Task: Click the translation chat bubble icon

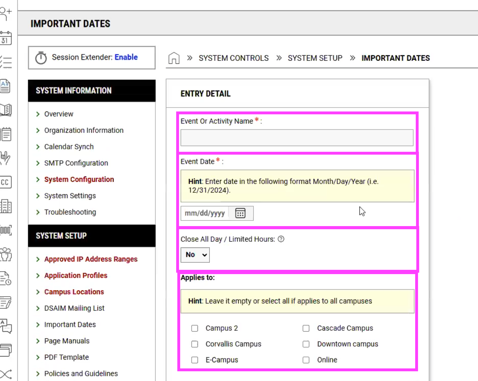Action: pyautogui.click(x=6, y=326)
